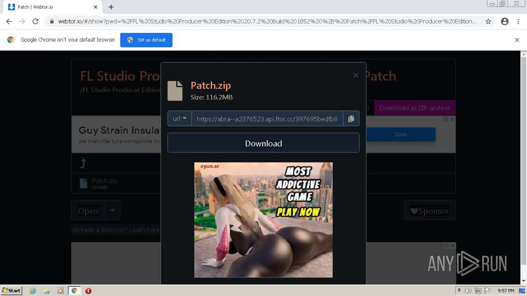Click the Open button in the top ad banner
The height and width of the screenshot is (296, 527).
tap(400, 134)
